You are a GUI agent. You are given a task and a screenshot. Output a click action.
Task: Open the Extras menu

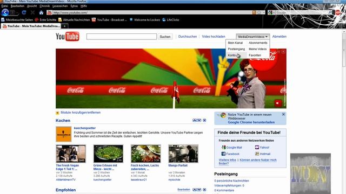[74, 6]
